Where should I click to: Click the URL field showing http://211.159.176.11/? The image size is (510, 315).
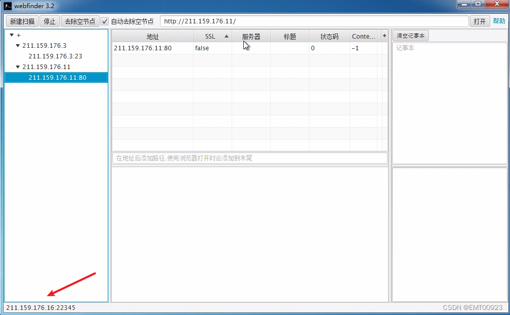coord(314,21)
